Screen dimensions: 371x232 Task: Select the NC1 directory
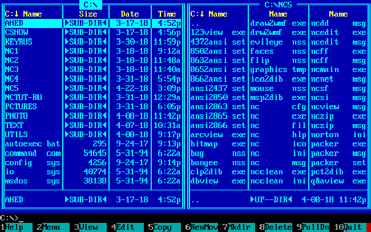point(93,51)
